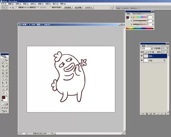Click the 打印尺寸 button

(89, 8)
